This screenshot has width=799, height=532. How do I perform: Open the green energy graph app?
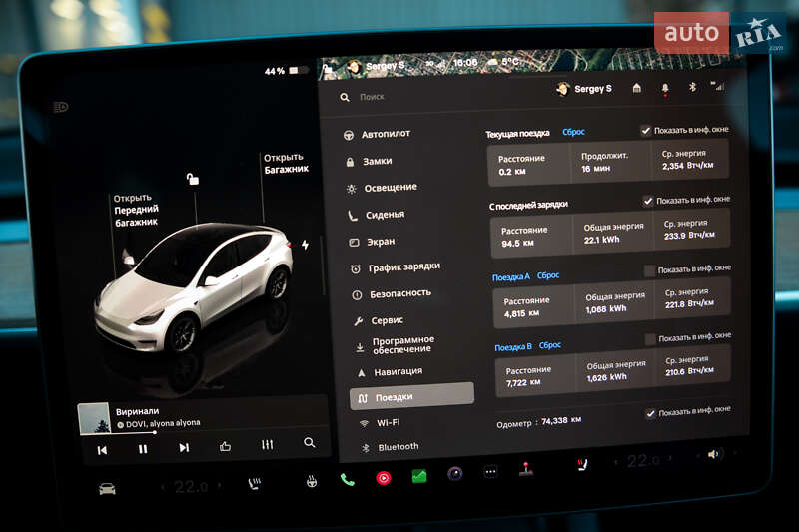click(x=419, y=476)
